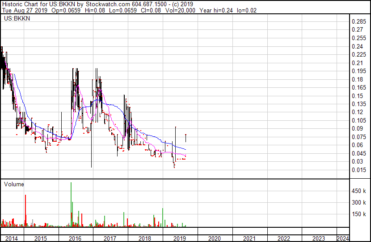This screenshot has width=371, height=242.
Task: Click the 0.15 price axis label
Action: [357, 96]
